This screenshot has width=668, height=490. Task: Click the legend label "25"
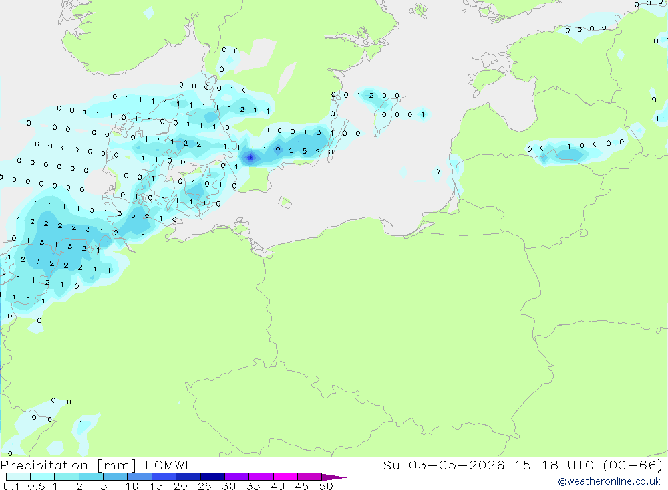tap(205, 486)
